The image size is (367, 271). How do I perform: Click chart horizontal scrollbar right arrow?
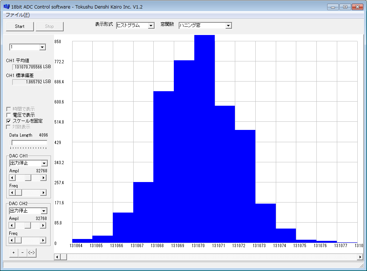[x=360, y=257]
